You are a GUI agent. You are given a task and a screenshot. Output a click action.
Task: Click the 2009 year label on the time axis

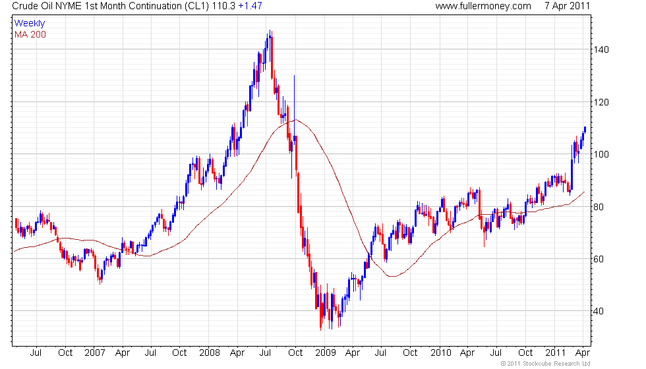point(326,353)
